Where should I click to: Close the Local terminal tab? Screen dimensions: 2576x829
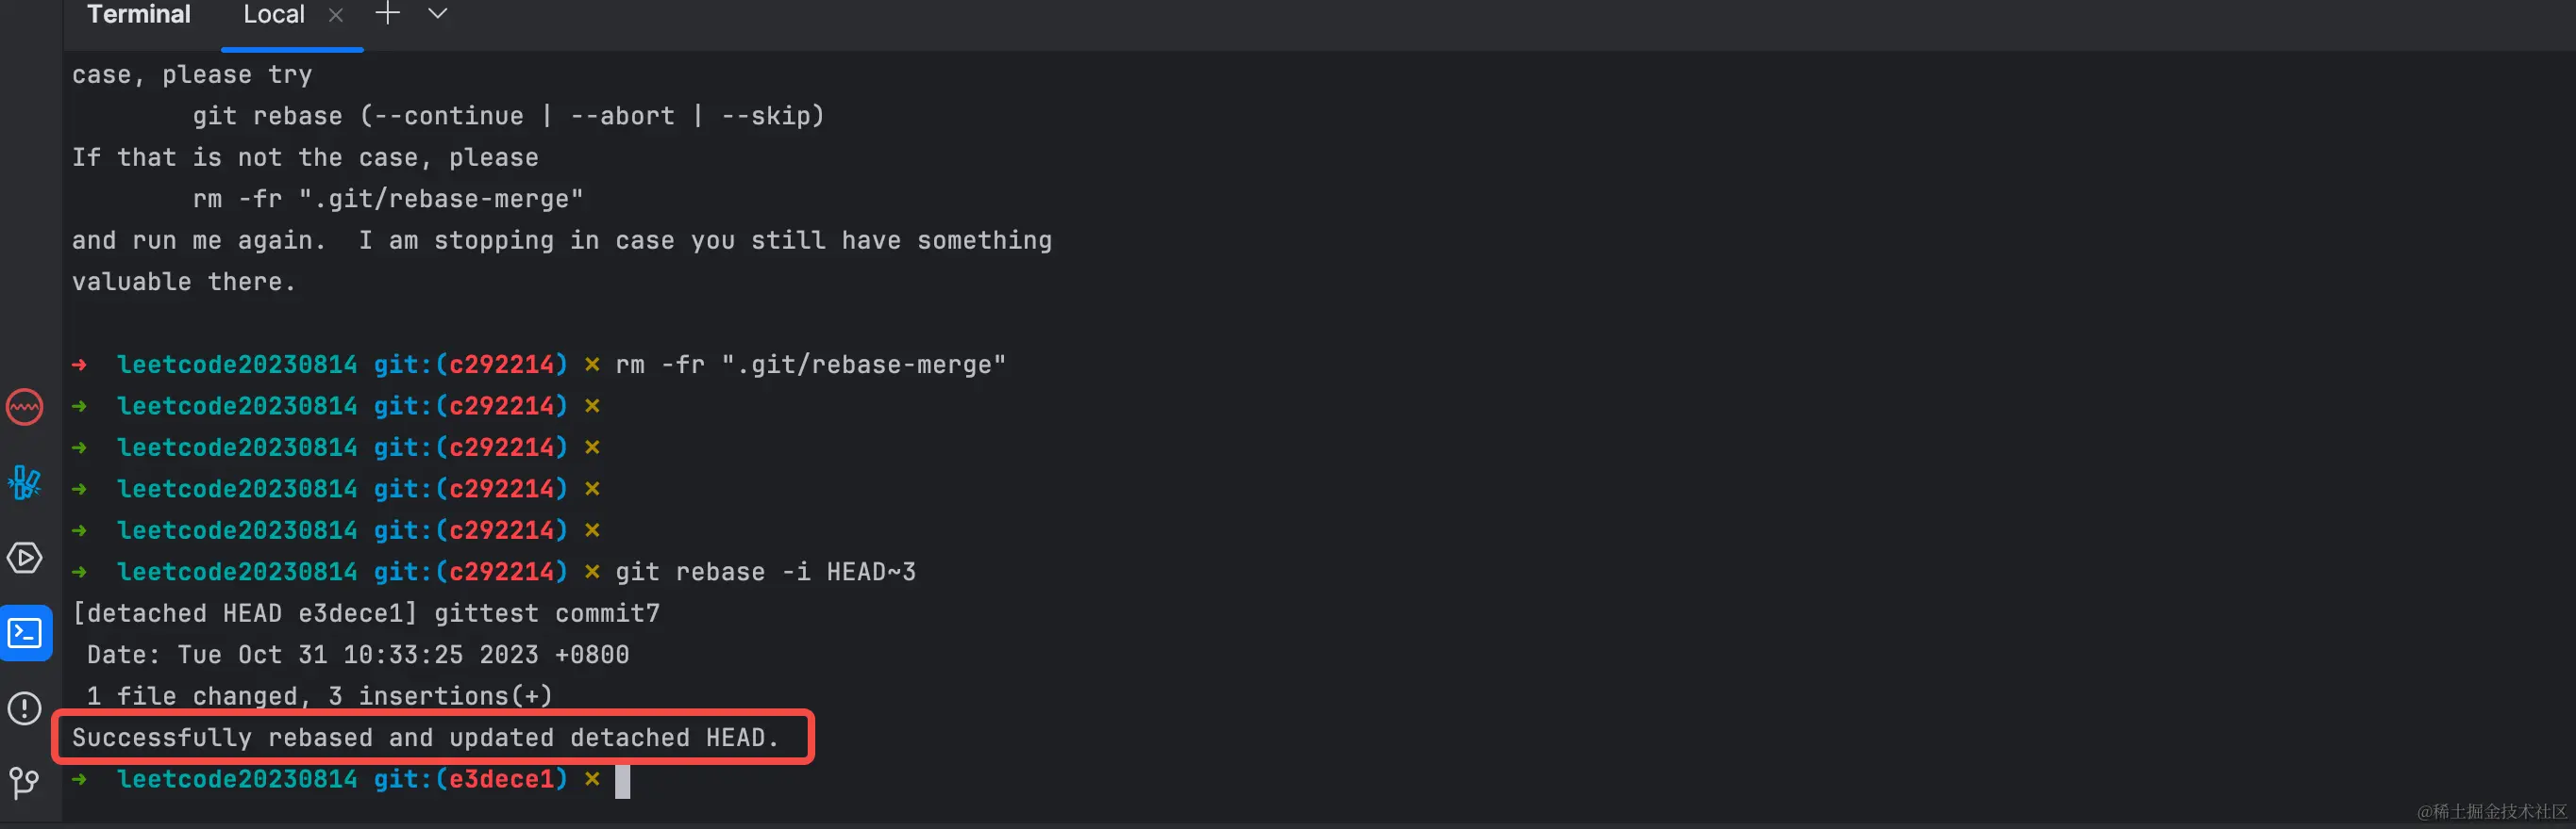click(x=336, y=15)
